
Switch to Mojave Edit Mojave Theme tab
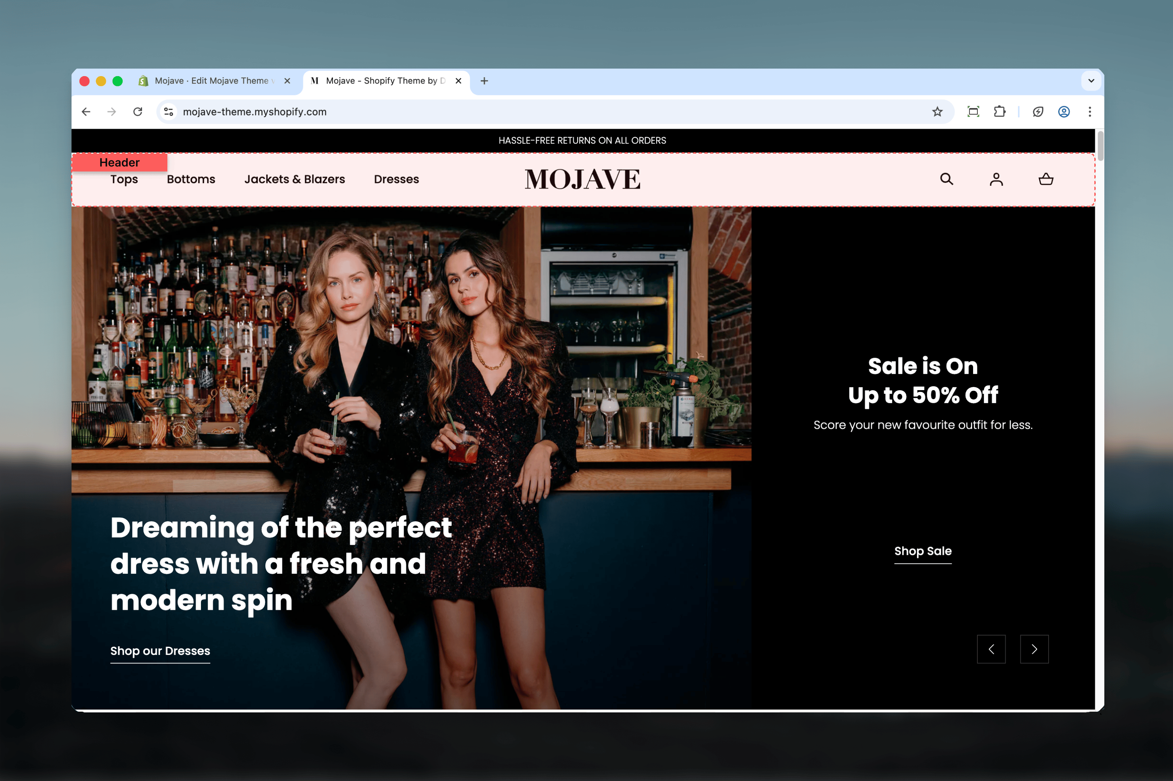214,81
